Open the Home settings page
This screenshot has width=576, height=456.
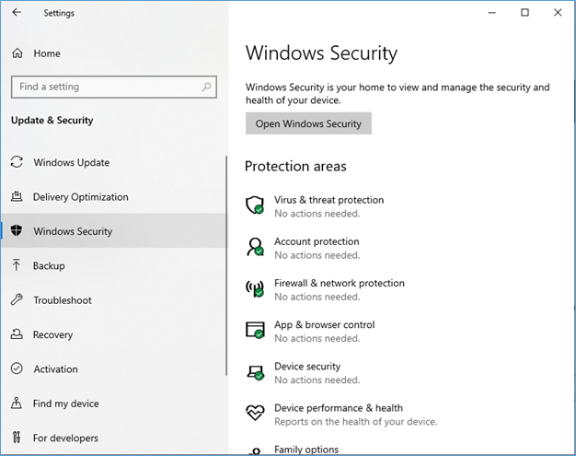(47, 53)
